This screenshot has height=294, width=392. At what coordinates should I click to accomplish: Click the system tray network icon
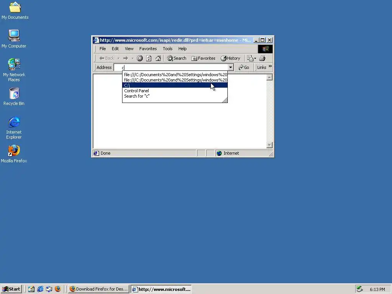360,289
